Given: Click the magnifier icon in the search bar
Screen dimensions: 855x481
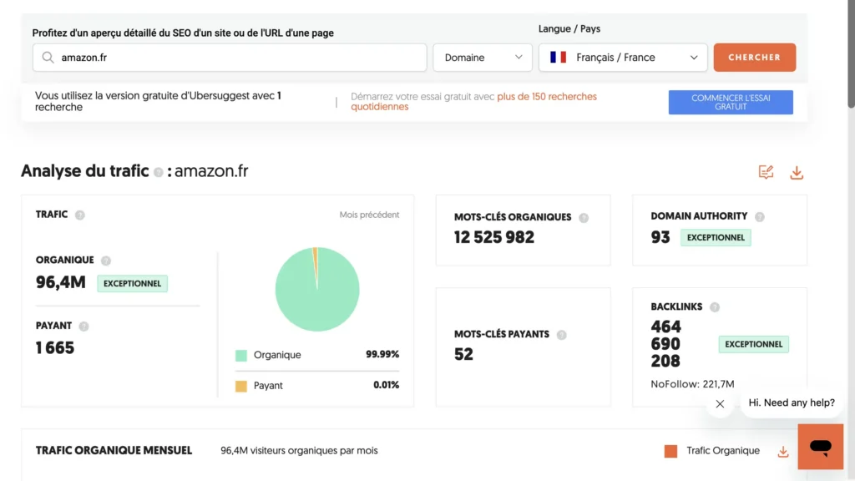Looking at the screenshot, I should pyautogui.click(x=48, y=57).
